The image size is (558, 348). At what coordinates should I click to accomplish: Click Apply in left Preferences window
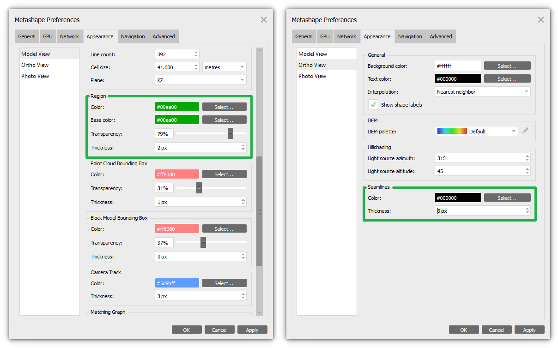coord(252,330)
